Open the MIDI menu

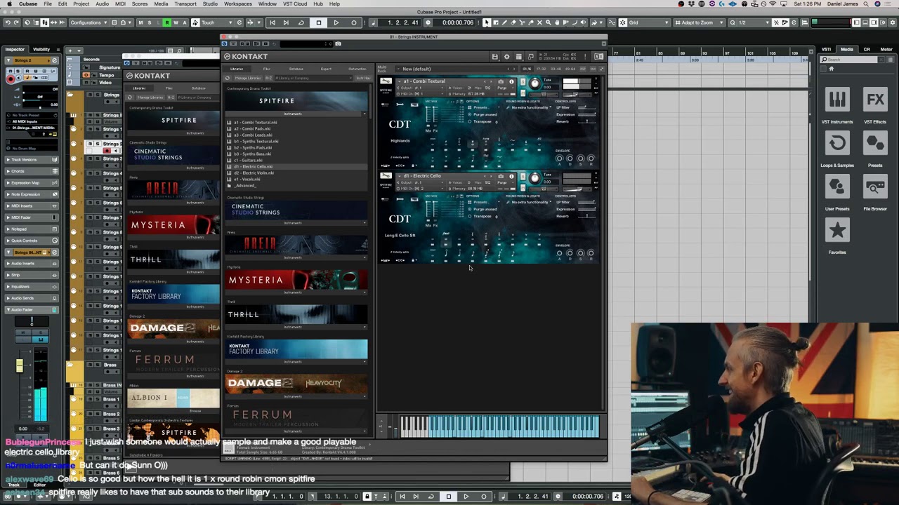pos(120,4)
